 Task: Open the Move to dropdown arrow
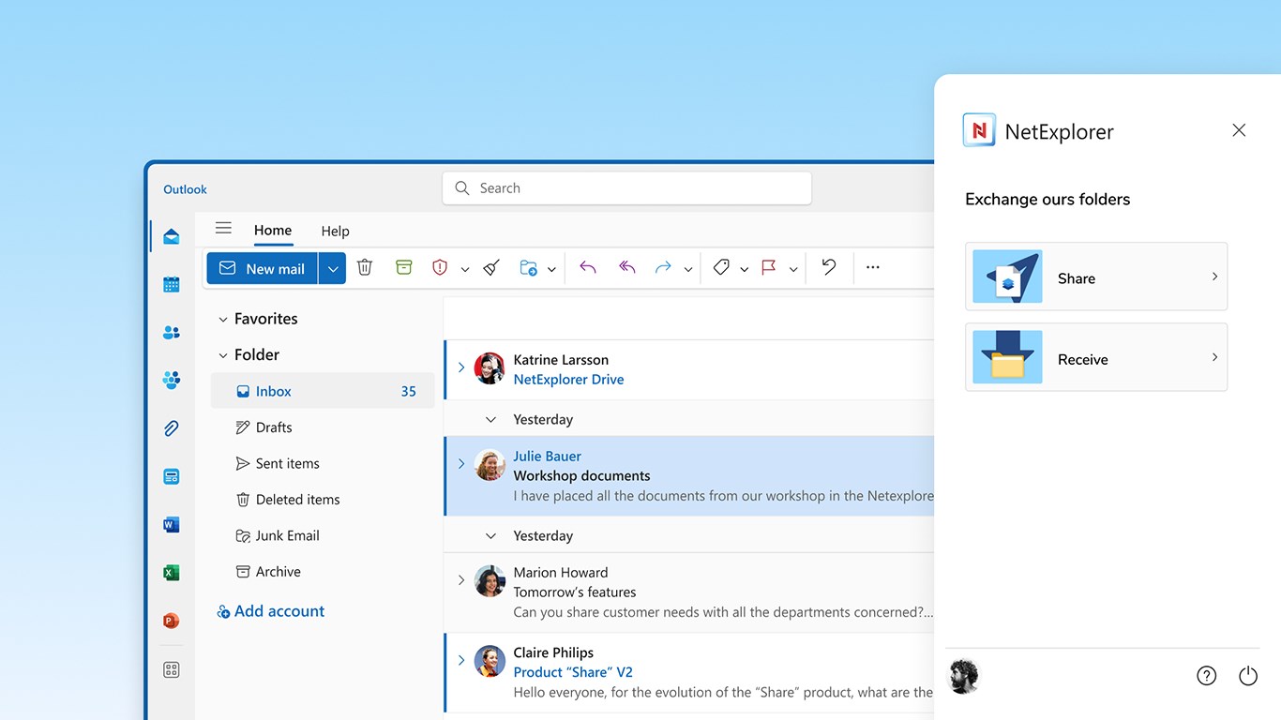click(x=551, y=270)
